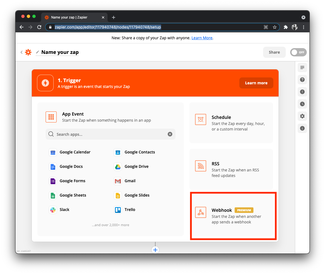
Task: Click the Webhook icon
Action: pyautogui.click(x=201, y=212)
